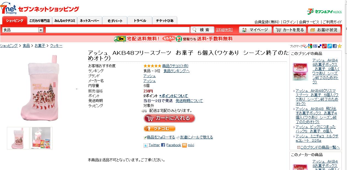The image size is (347, 170).
Task: Click the アッシュ maker name link
Action: pyautogui.click(x=150, y=81)
